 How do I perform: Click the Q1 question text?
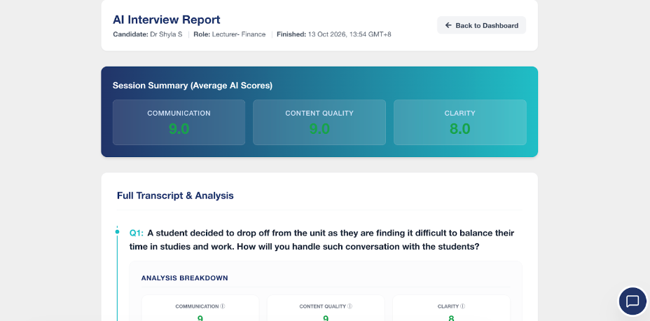coord(321,240)
